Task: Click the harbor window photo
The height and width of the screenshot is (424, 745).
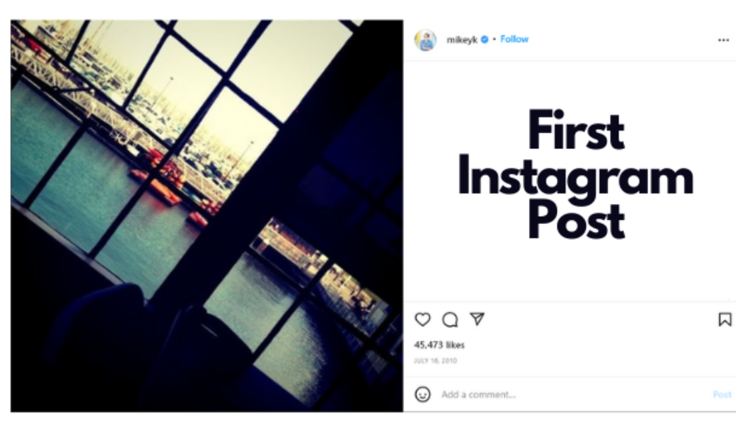Action: tap(206, 216)
